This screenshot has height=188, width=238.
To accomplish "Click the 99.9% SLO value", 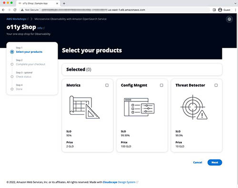I will [x=179, y=135].
